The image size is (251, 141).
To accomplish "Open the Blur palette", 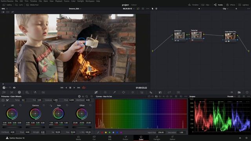I will (151, 92).
